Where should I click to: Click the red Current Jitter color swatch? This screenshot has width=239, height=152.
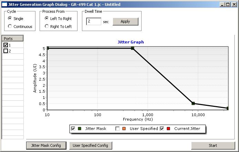point(168,129)
